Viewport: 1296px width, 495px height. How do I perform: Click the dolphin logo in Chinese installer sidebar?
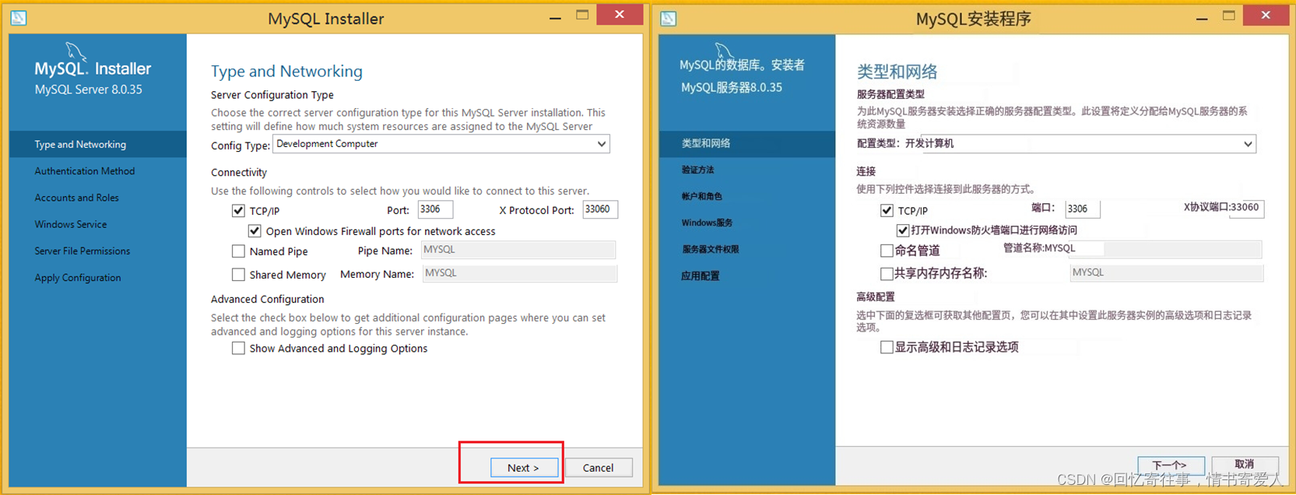click(x=725, y=51)
